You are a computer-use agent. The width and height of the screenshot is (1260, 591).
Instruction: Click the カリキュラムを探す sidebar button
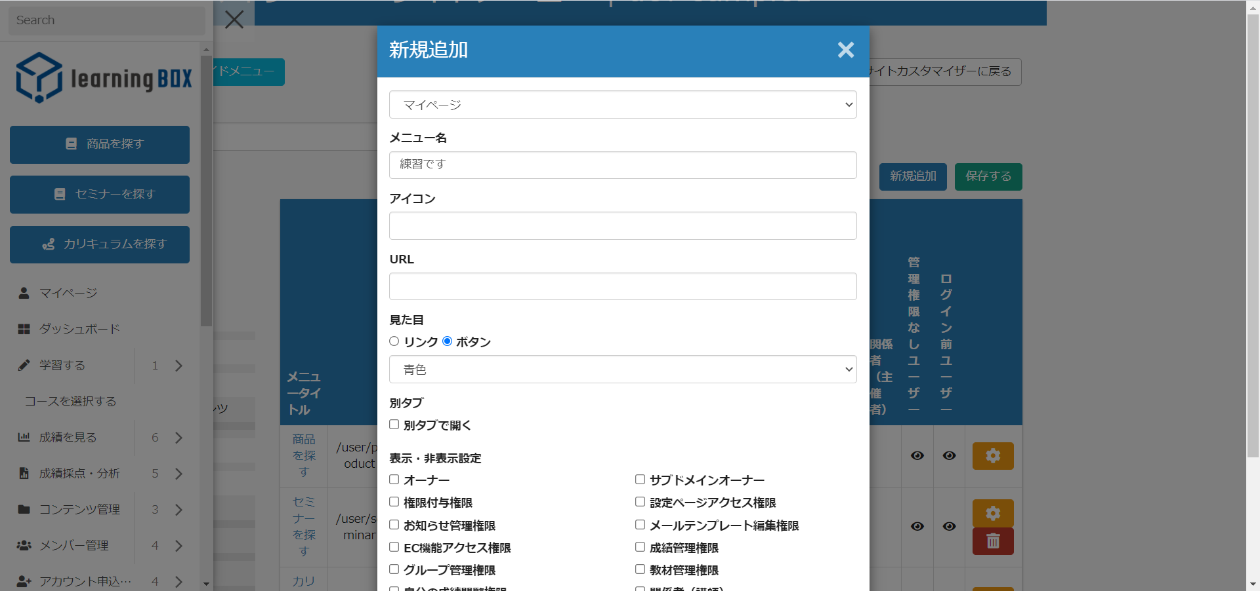point(100,244)
